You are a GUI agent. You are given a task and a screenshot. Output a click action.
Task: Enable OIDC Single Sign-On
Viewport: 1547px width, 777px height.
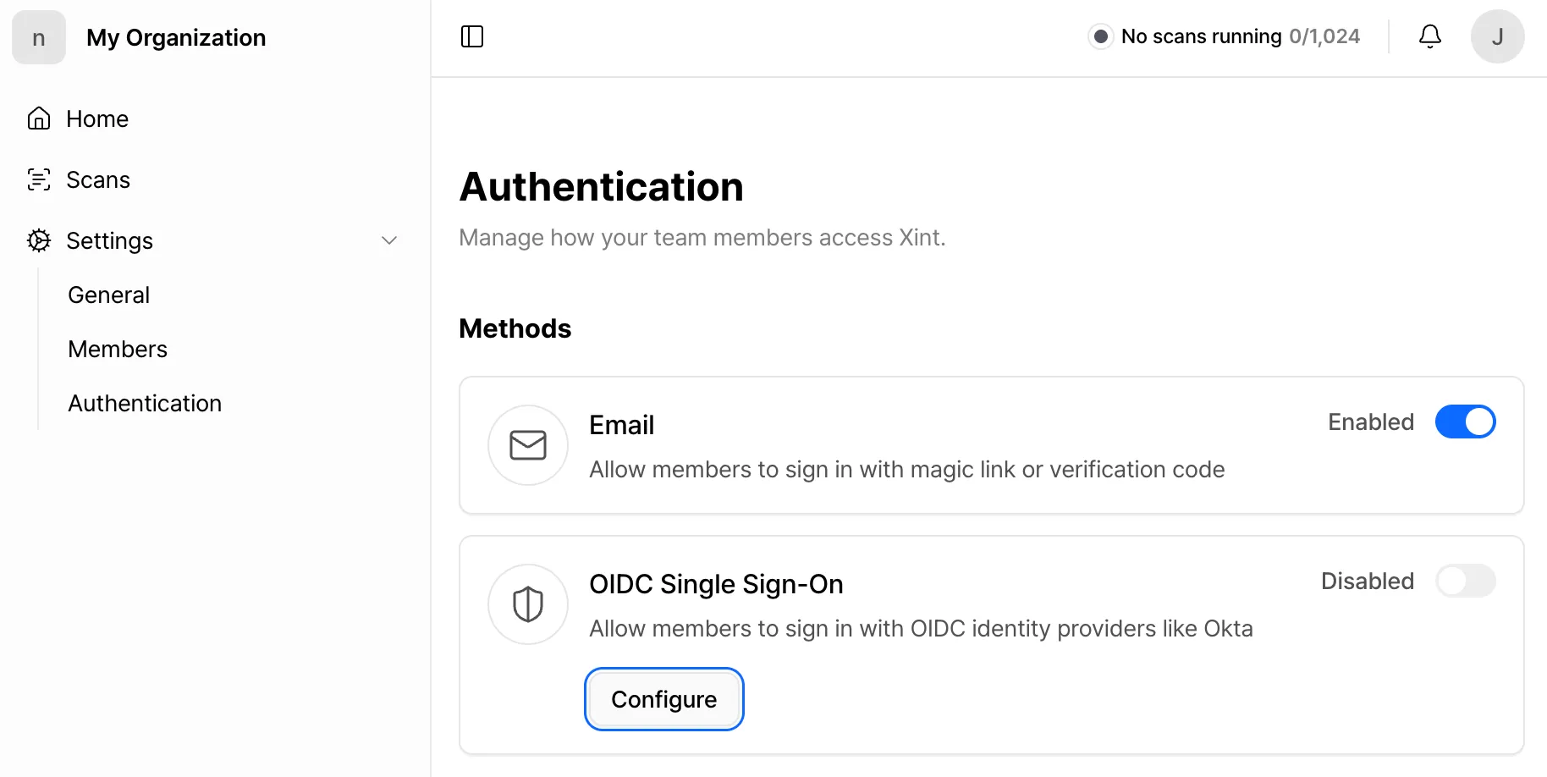[x=1466, y=581]
